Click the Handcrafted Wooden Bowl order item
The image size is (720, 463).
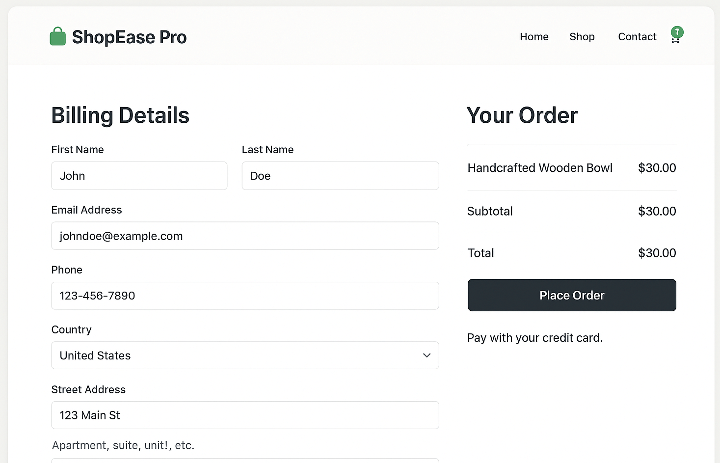coord(540,168)
